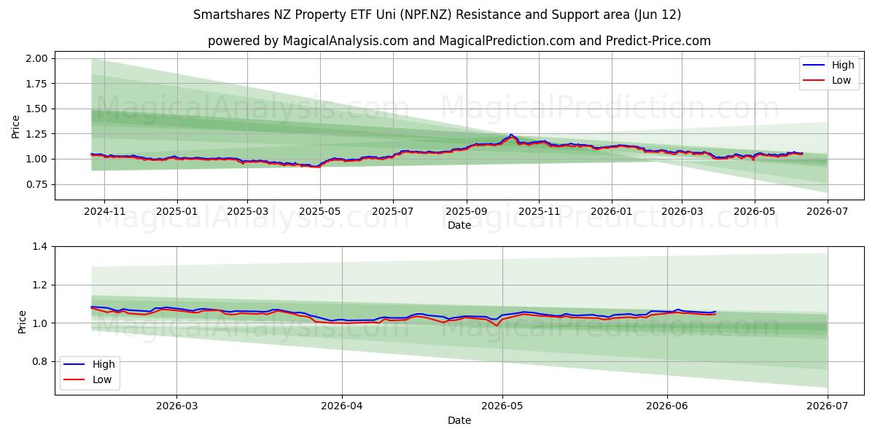875x437 pixels.
Task: Click the 'Price' axis label of the top chart
Action: [15, 126]
